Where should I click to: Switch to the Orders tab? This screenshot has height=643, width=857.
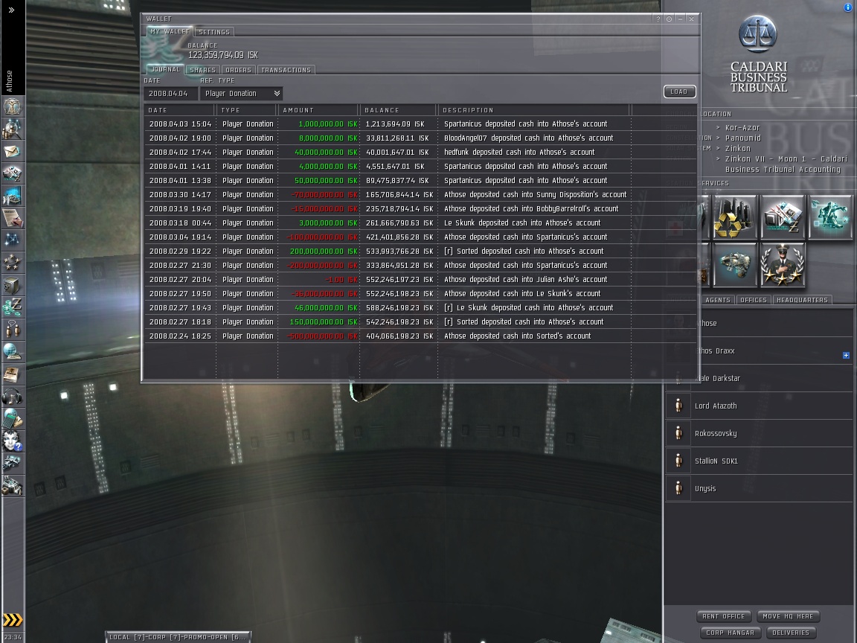238,70
